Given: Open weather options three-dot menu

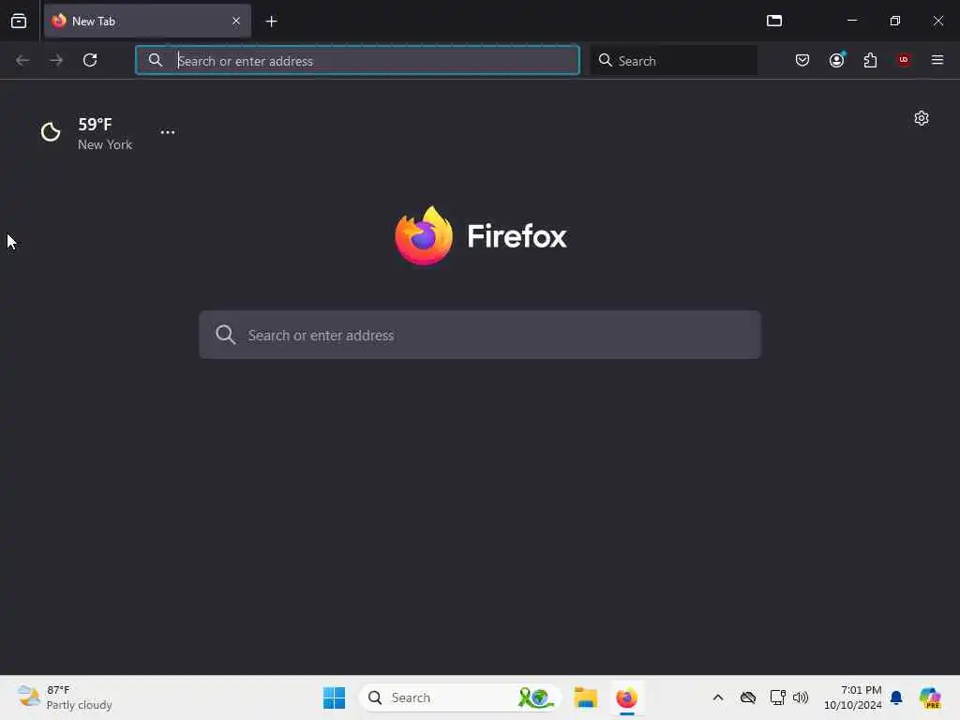Looking at the screenshot, I should point(167,132).
